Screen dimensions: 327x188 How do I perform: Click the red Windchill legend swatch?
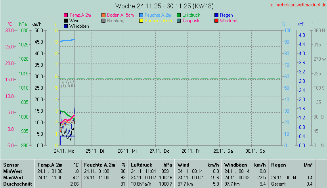coord(216,21)
